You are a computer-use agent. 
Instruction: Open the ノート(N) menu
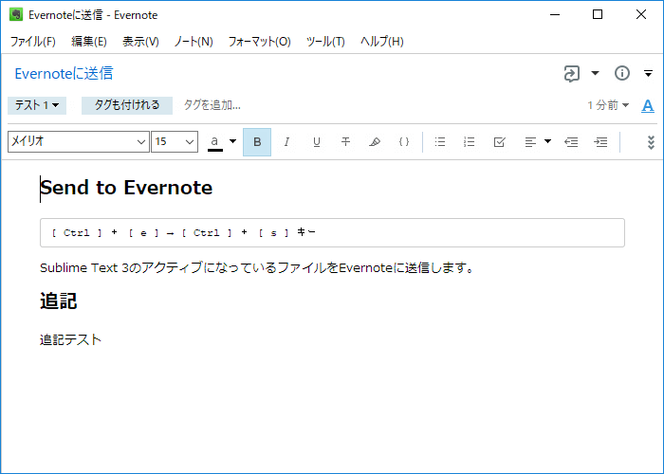coord(194,42)
